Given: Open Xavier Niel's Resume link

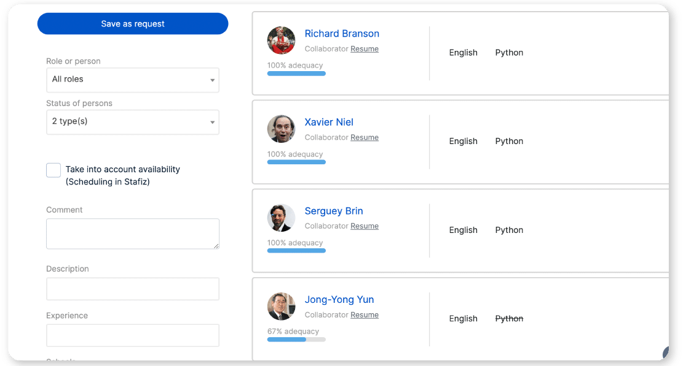Looking at the screenshot, I should click(365, 137).
